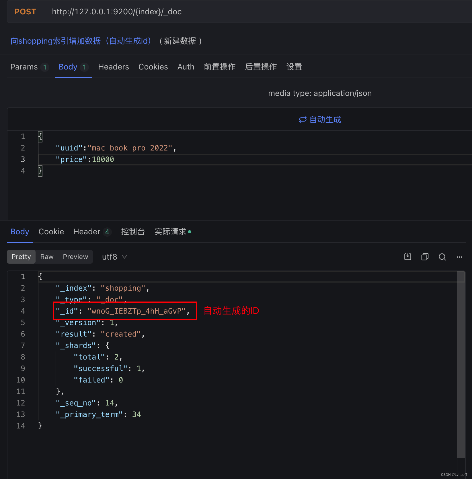Open search in response body
The width and height of the screenshot is (472, 479).
442,257
